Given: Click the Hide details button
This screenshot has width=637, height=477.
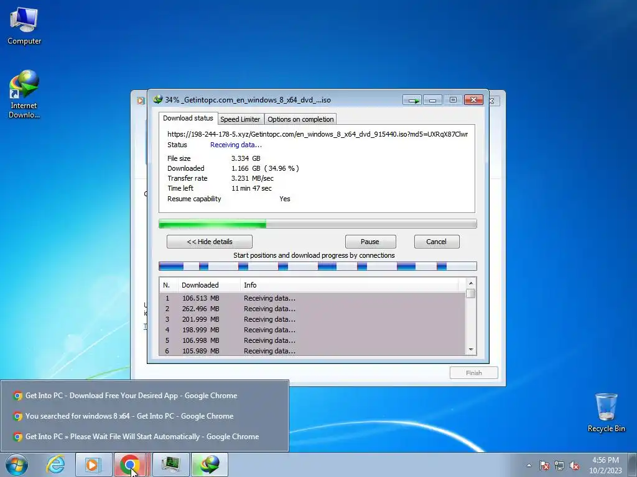Looking at the screenshot, I should pos(210,242).
